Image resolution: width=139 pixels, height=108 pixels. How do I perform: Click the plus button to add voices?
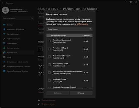pyautogui.click(x=40, y=49)
